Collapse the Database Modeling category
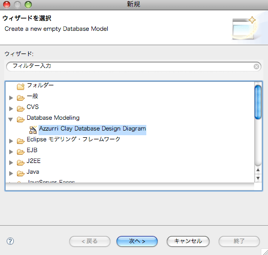Image resolution: width=268 pixels, height=255 pixels. coord(11,119)
